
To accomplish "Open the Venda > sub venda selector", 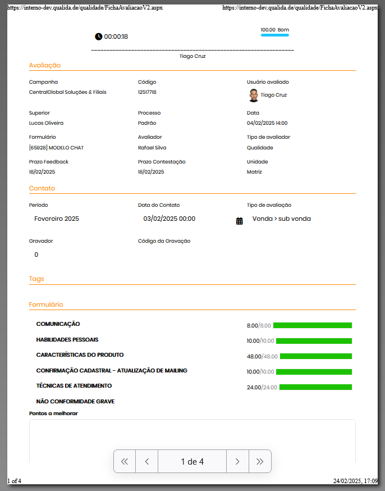I will tap(281, 219).
